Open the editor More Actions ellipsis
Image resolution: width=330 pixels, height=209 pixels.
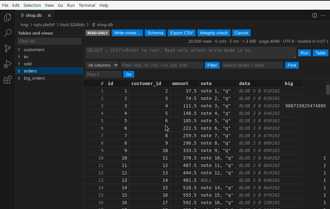click(323, 16)
